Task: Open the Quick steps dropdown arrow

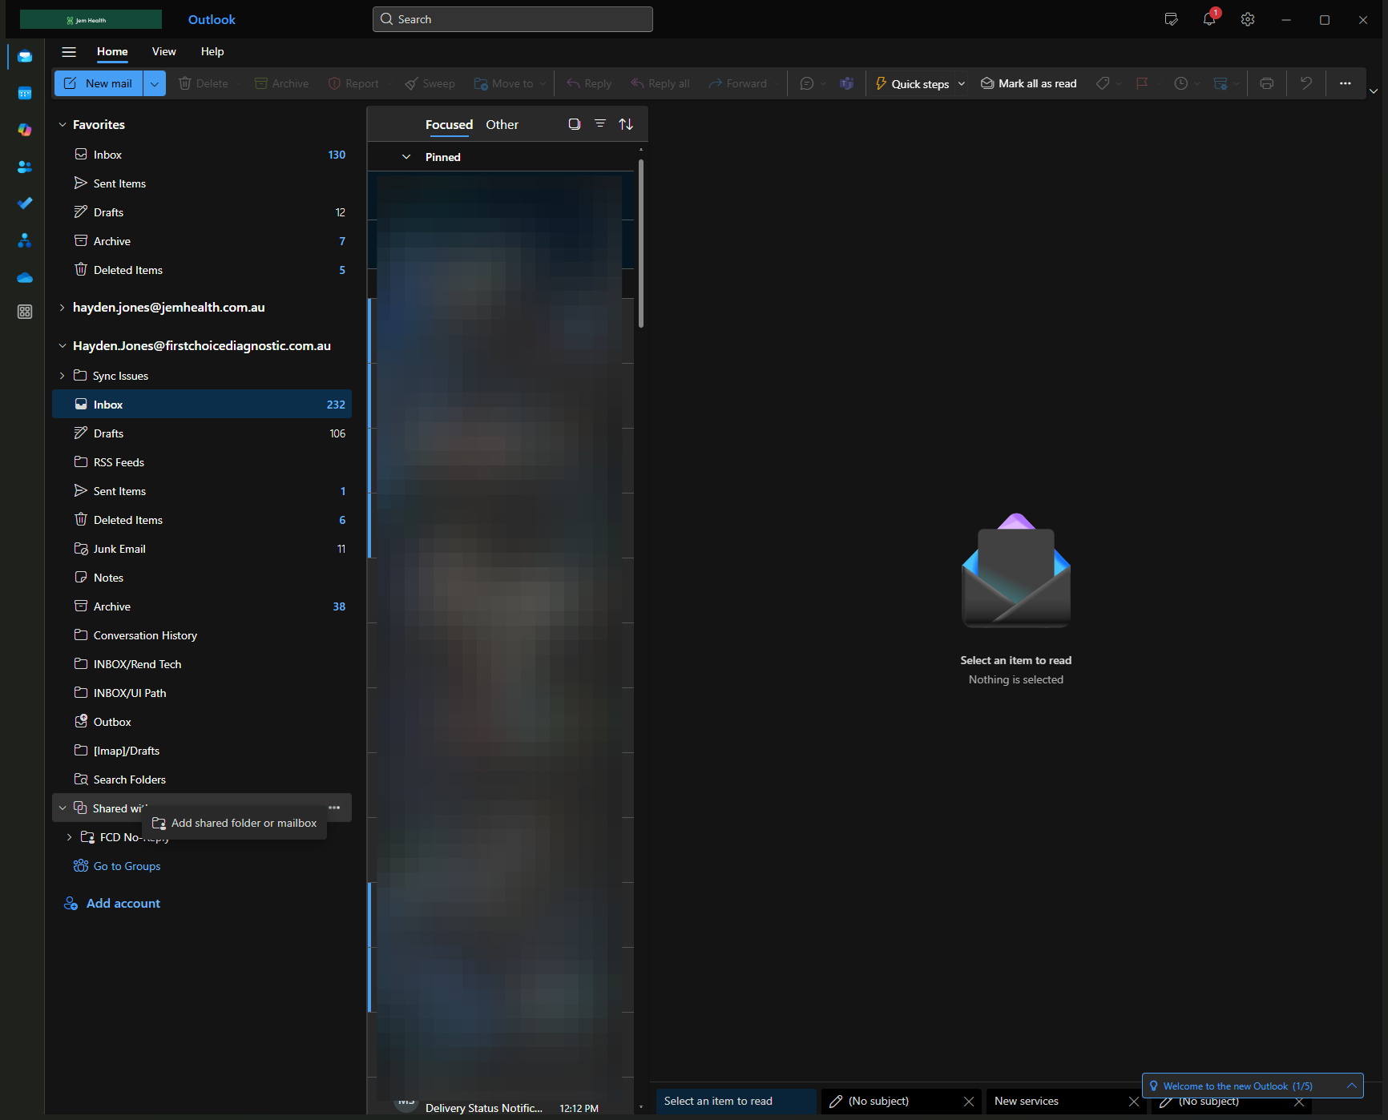Action: pos(962,83)
